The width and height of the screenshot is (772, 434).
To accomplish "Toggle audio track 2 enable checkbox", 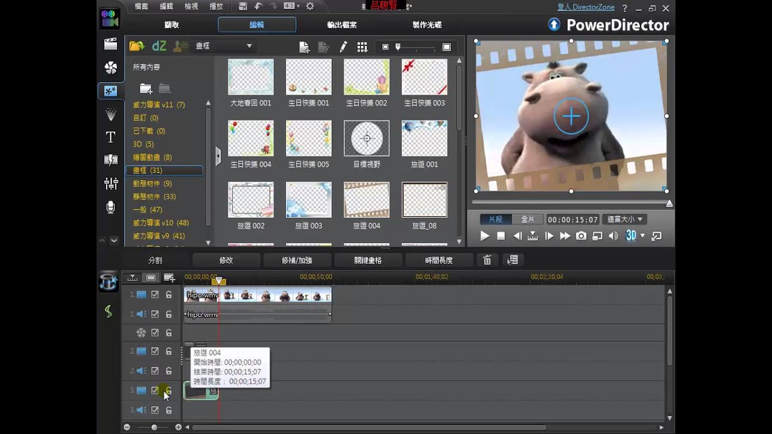I will click(155, 371).
